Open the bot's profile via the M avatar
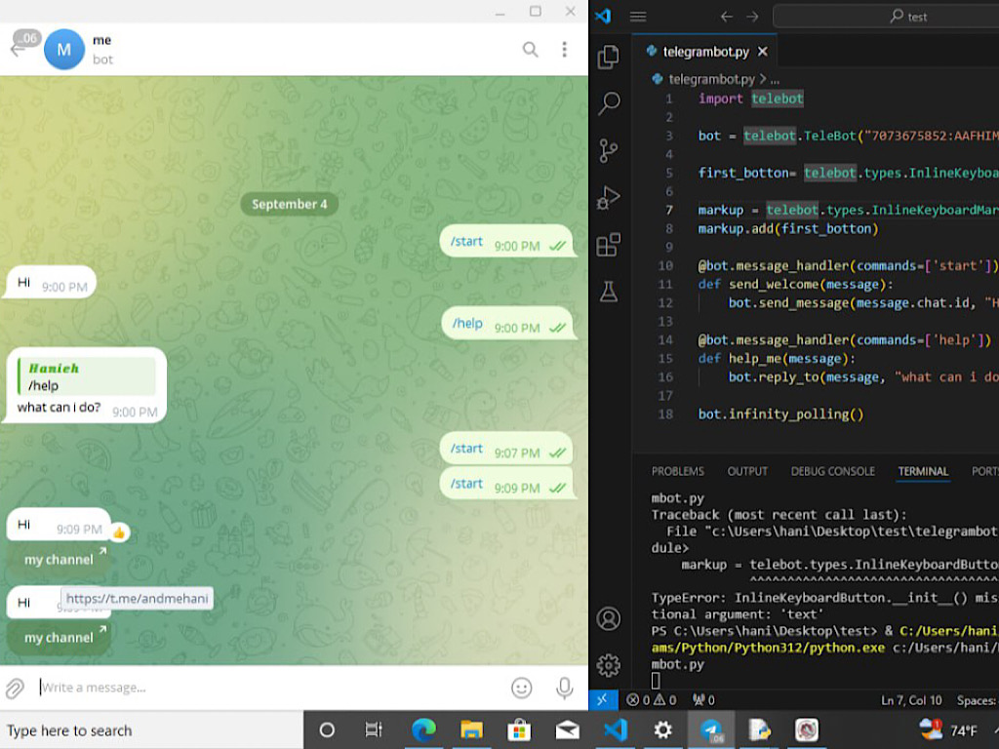Viewport: 999px width, 749px height. [x=63, y=49]
